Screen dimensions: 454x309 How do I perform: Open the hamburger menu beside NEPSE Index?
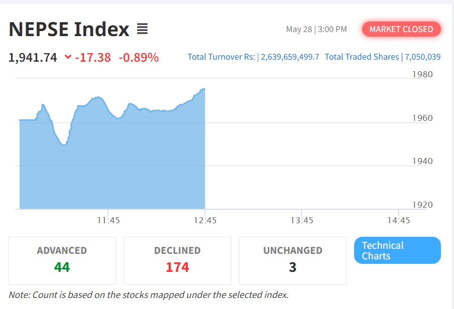[142, 29]
